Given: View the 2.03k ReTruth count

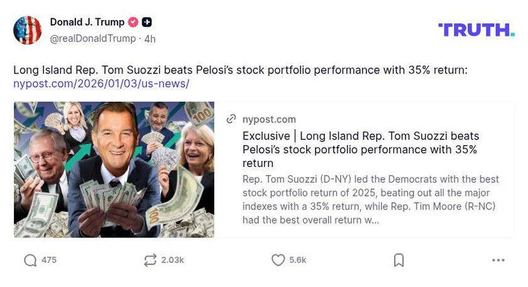Looking at the screenshot, I should [x=172, y=260].
